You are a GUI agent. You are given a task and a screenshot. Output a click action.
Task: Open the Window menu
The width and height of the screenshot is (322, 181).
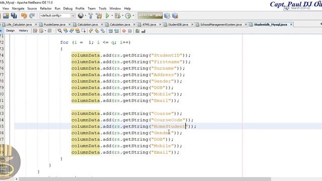coord(115,9)
